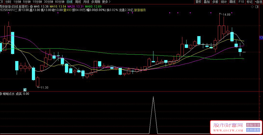Switch to the 周线 weekly tab
Screen dimensions: 263x135
pyautogui.click(x=78, y=2)
